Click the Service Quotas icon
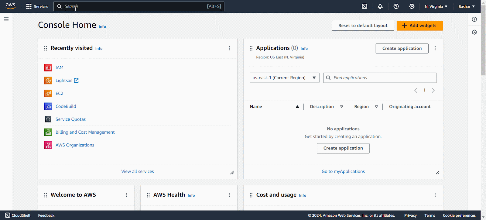This screenshot has height=220, width=486. [48, 119]
